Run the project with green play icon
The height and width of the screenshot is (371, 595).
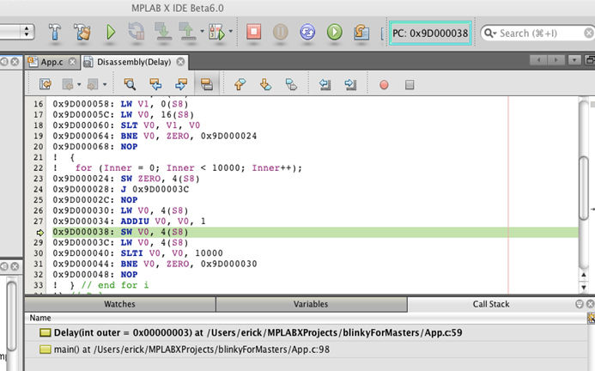pyautogui.click(x=110, y=33)
